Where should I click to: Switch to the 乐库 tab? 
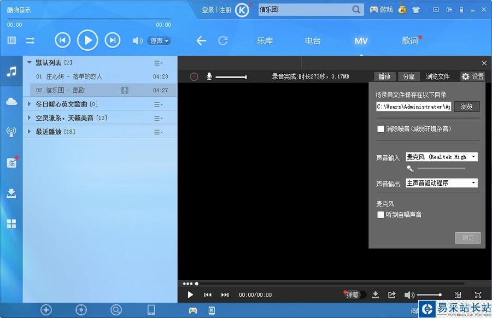(x=265, y=41)
